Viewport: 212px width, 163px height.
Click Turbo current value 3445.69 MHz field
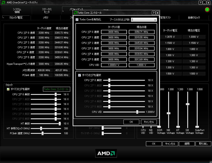142,43
